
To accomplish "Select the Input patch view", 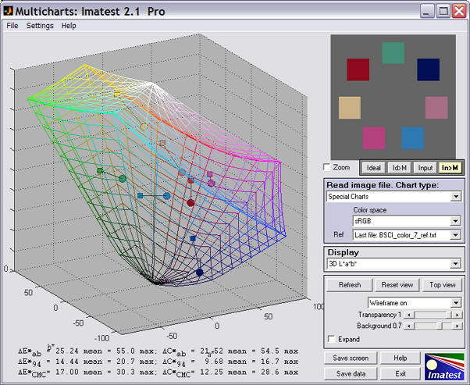I will point(425,168).
